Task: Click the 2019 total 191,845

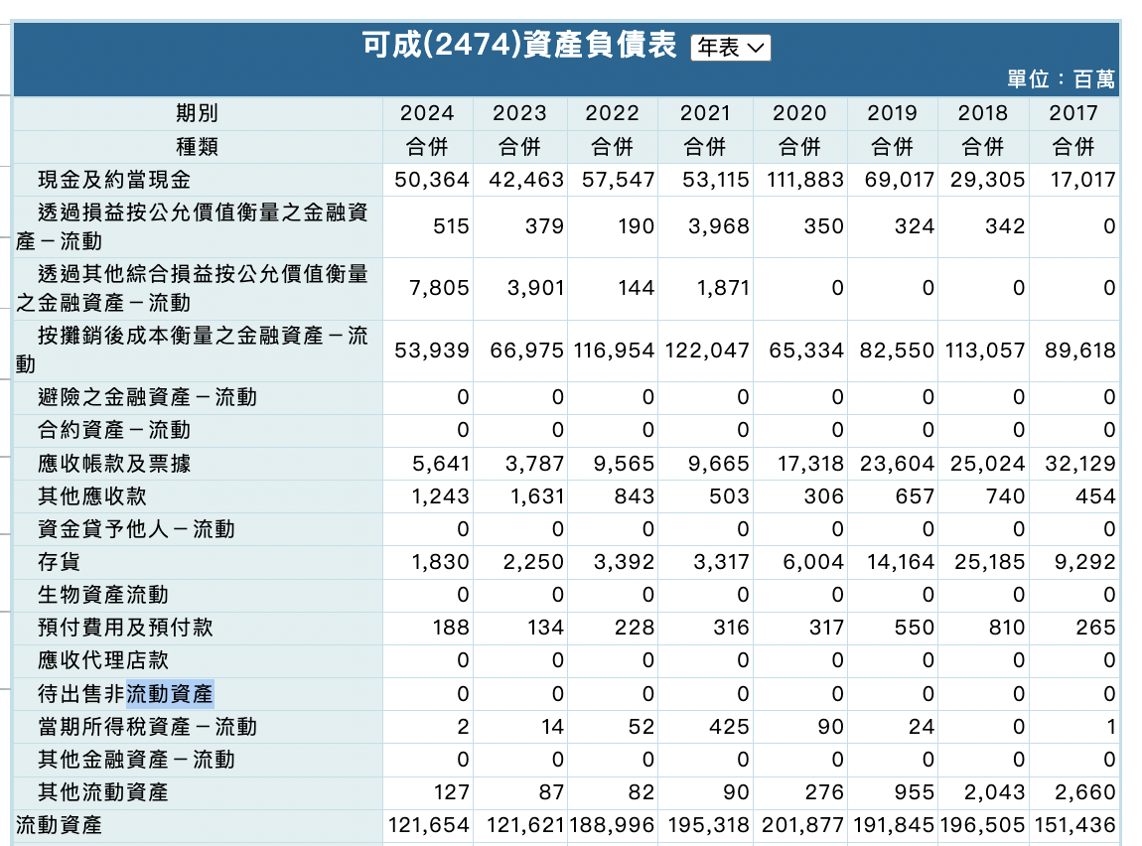Action: click(x=894, y=825)
